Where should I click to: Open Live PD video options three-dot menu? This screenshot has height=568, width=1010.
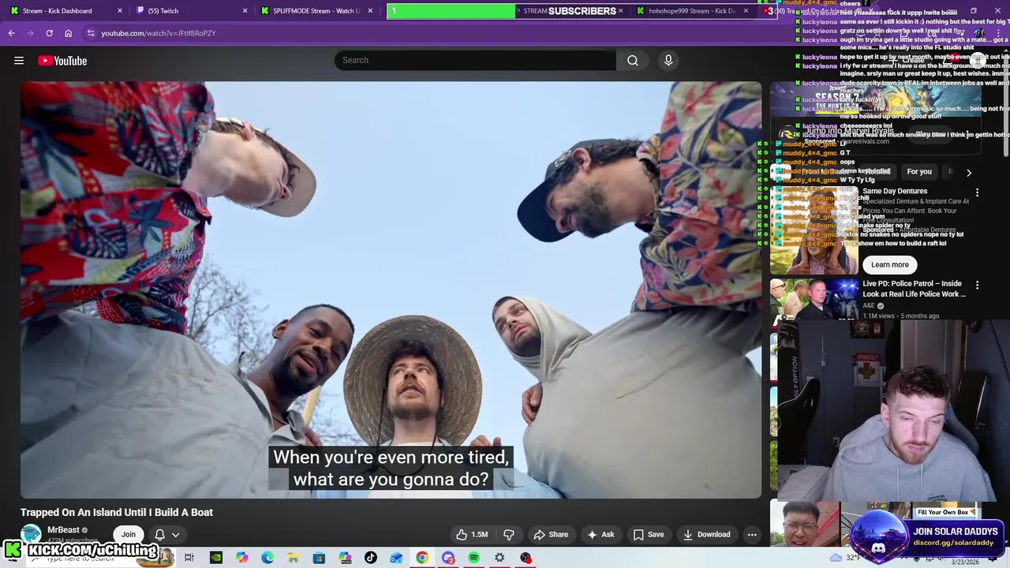(977, 285)
